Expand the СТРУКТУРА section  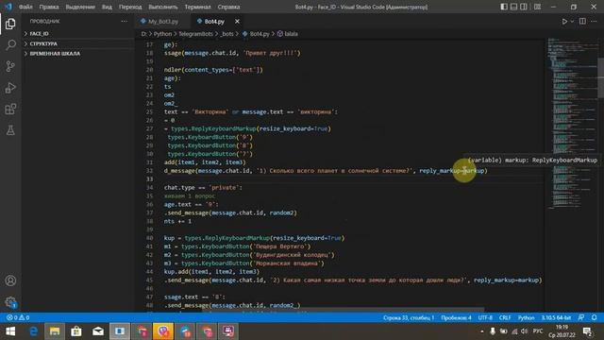(x=77, y=44)
